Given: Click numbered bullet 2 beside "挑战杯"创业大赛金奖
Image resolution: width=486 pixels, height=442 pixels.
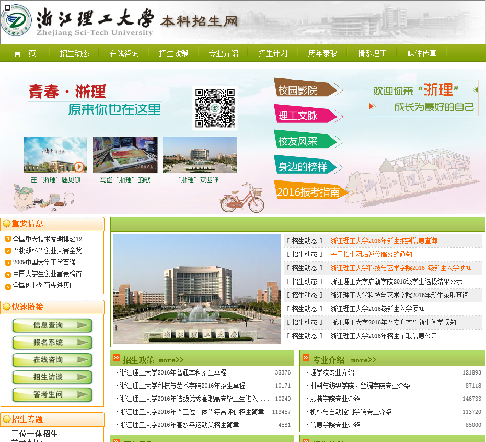Looking at the screenshot, I should [8, 251].
